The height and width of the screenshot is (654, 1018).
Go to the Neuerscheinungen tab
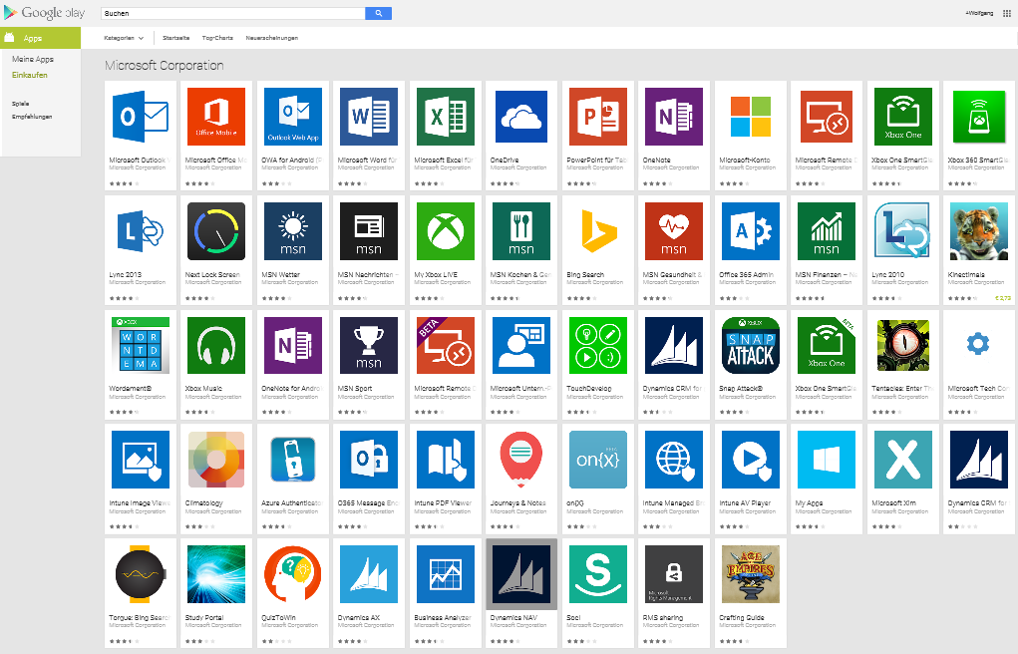coord(271,38)
